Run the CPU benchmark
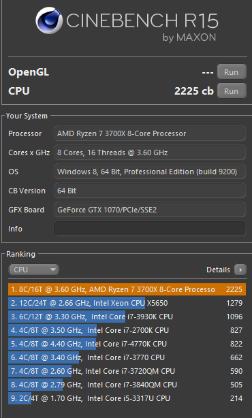This screenshot has height=418, width=252. [x=232, y=91]
